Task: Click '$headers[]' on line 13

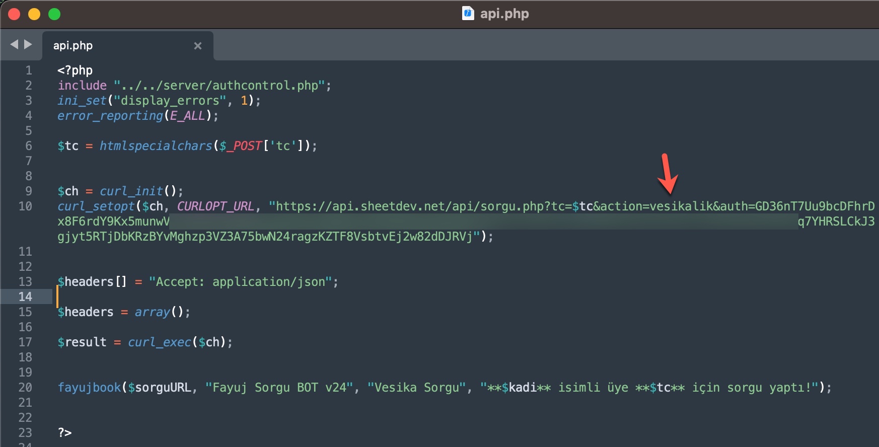Action: click(93, 282)
